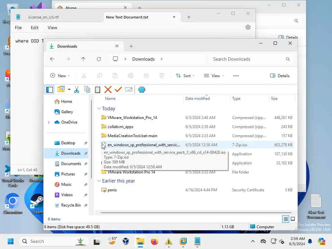The height and width of the screenshot is (249, 332).
Task: Toggle the navigation pane icon in classic toolbar
Action: (50, 89)
